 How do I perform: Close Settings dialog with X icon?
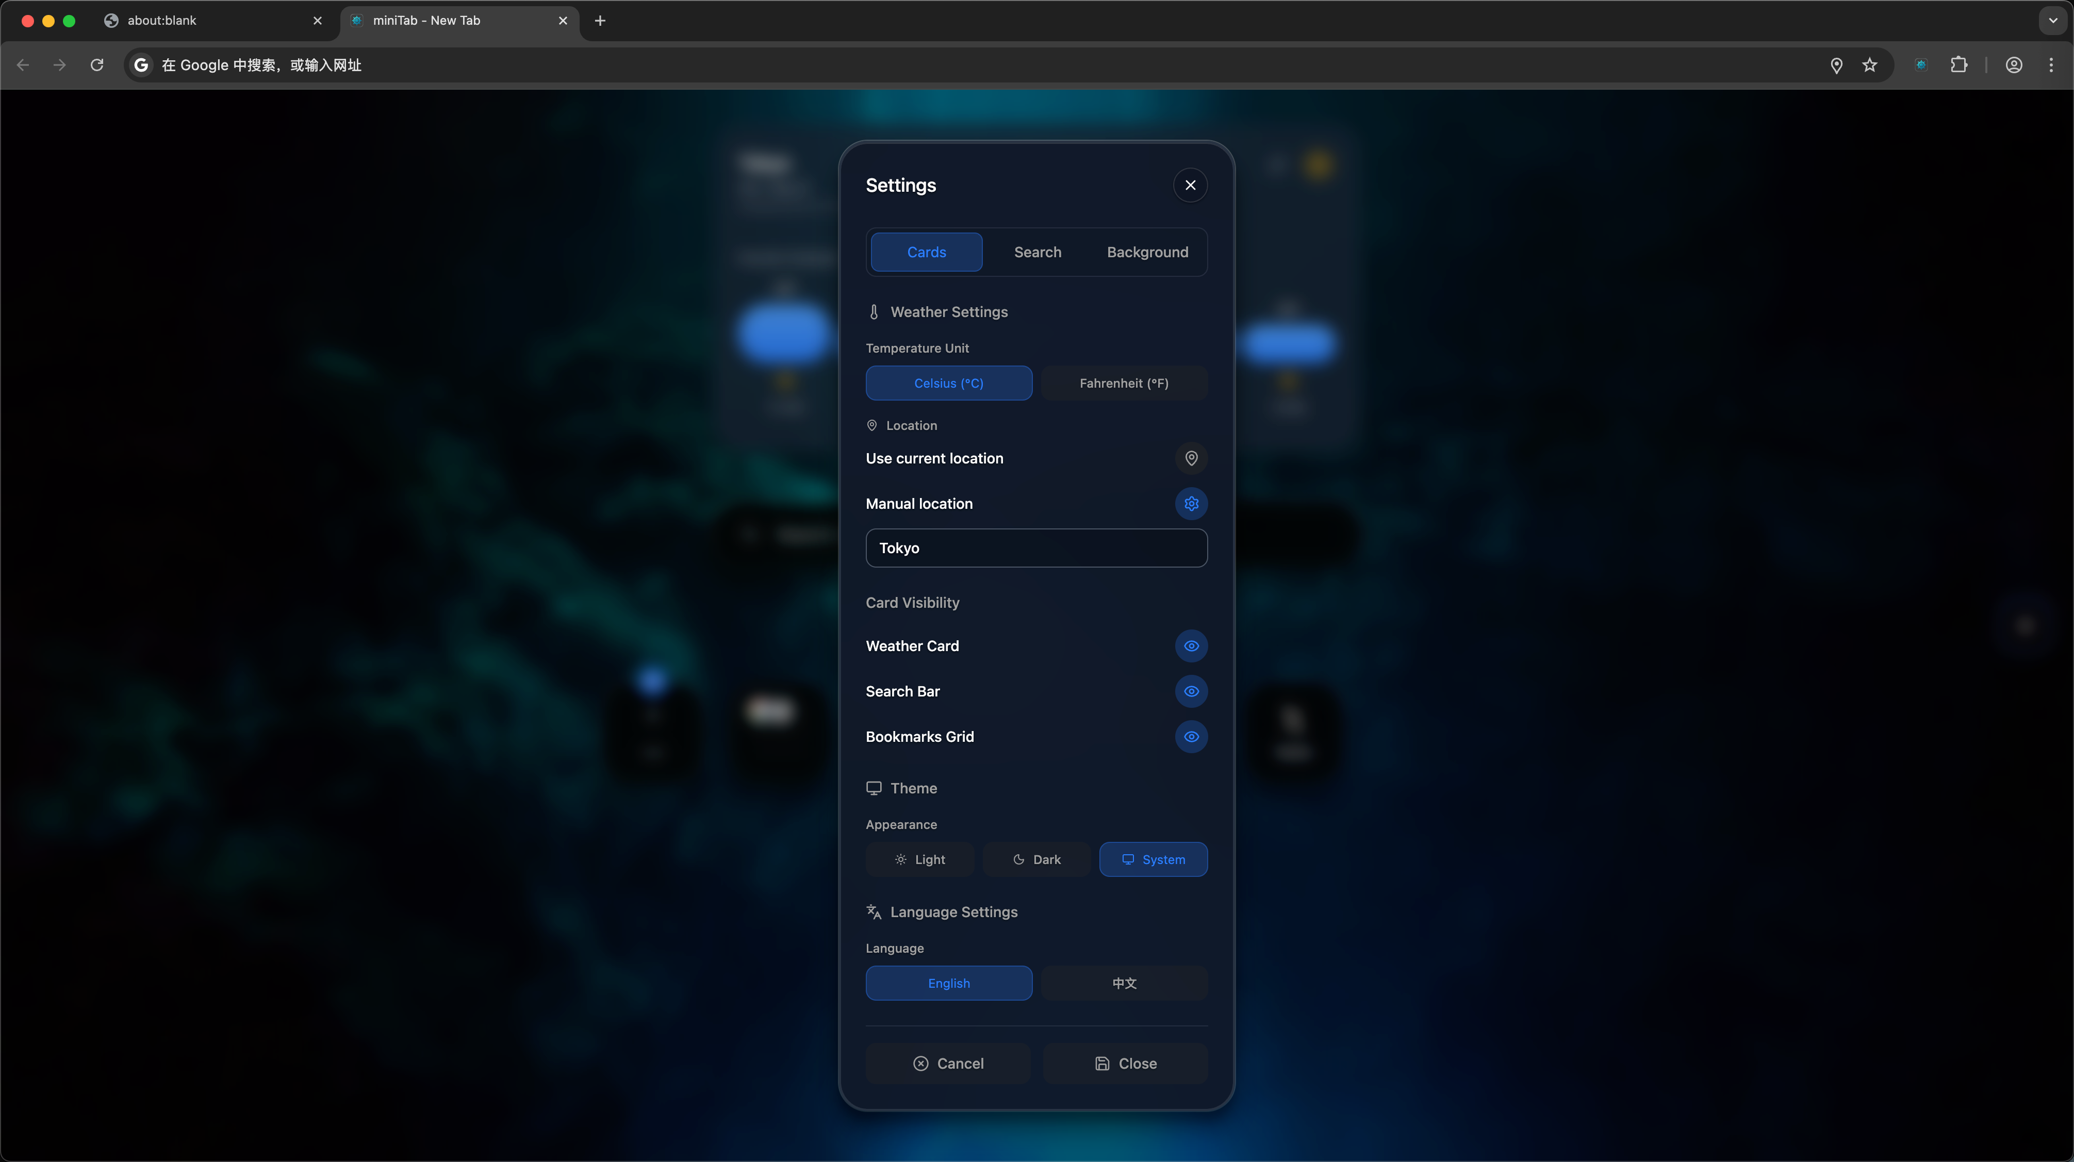coord(1190,185)
